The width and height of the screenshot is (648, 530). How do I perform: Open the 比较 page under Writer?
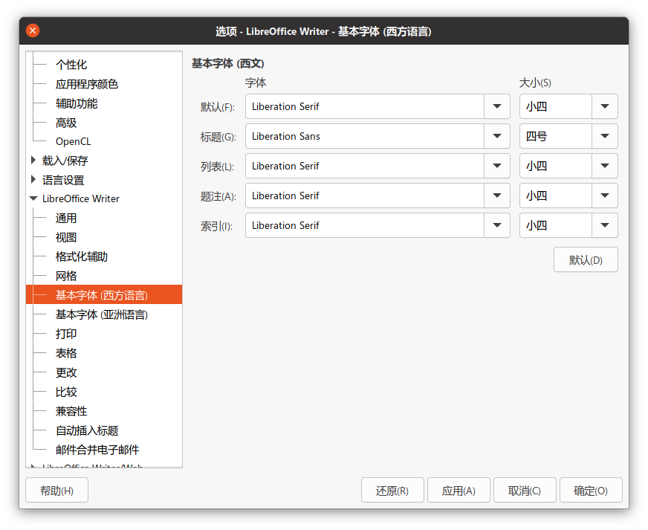[66, 392]
